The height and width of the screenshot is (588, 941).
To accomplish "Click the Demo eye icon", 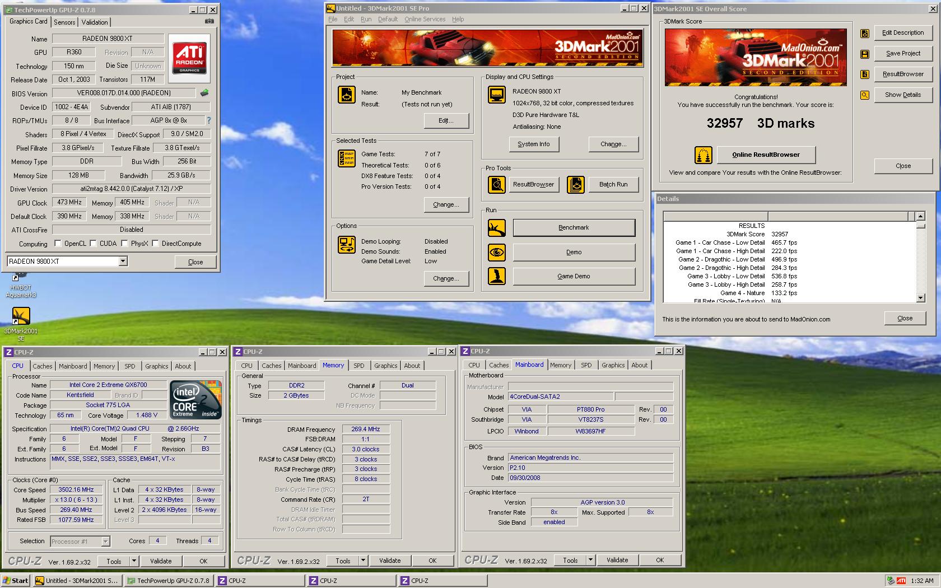I will [496, 252].
